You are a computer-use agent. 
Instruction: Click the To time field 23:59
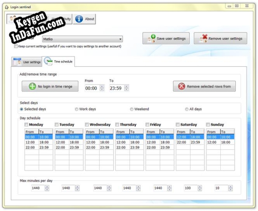(117, 88)
